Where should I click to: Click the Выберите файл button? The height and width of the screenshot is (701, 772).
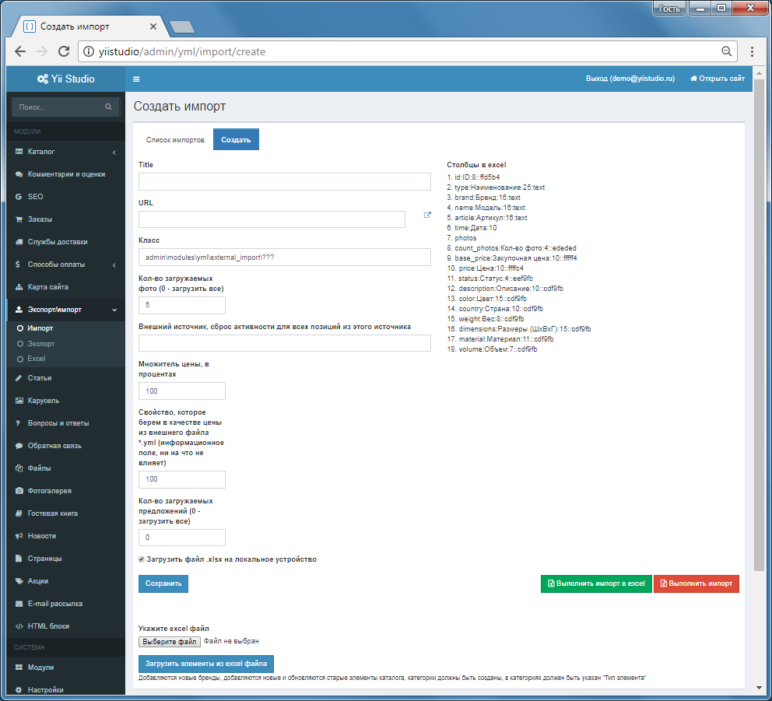[170, 641]
